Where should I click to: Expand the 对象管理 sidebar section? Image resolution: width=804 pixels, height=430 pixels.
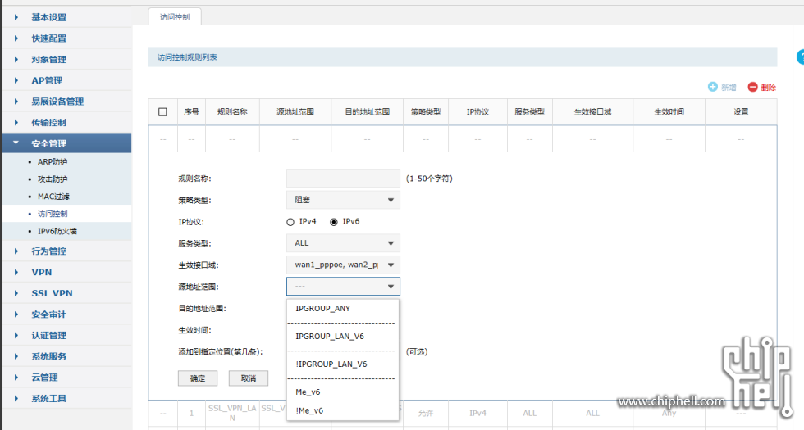click(x=66, y=59)
